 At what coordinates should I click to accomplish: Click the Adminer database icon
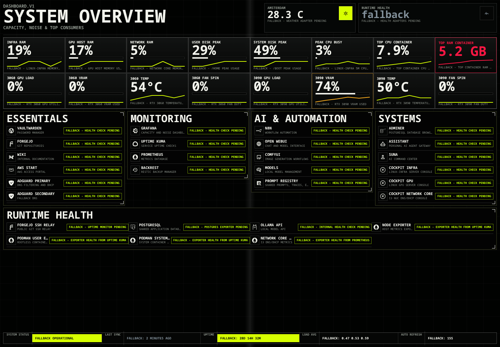(x=383, y=130)
